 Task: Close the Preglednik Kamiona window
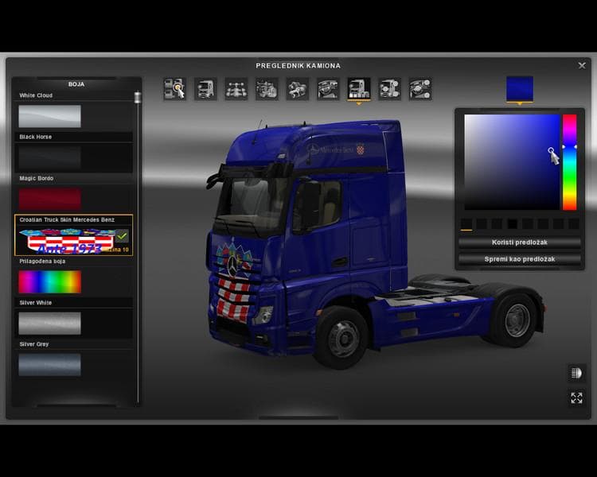tap(582, 65)
